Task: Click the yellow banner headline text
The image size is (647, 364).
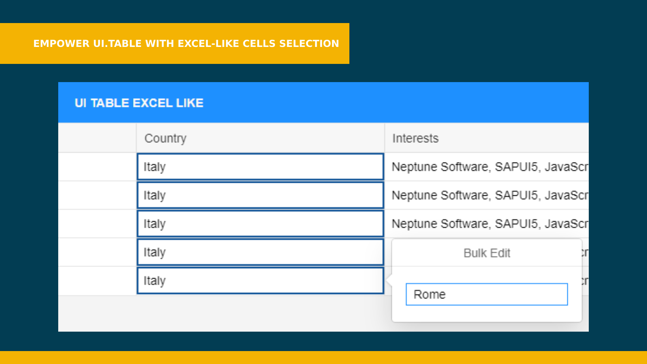Action: 186,44
